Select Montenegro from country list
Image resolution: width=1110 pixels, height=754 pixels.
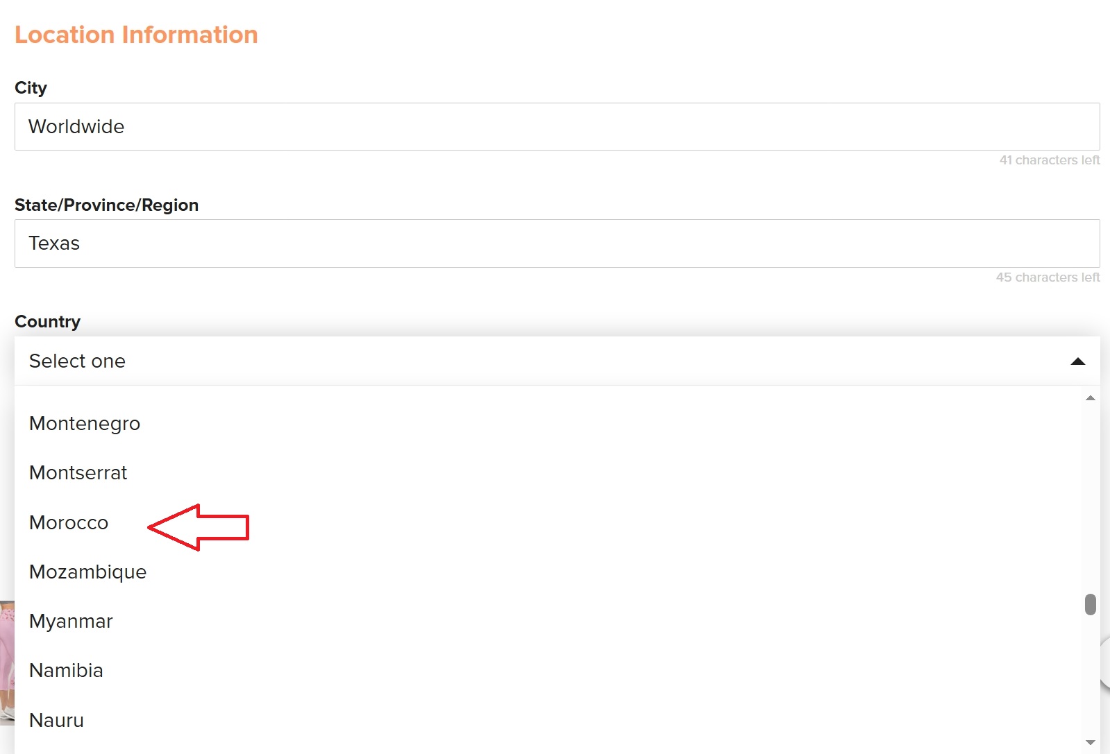(548, 423)
